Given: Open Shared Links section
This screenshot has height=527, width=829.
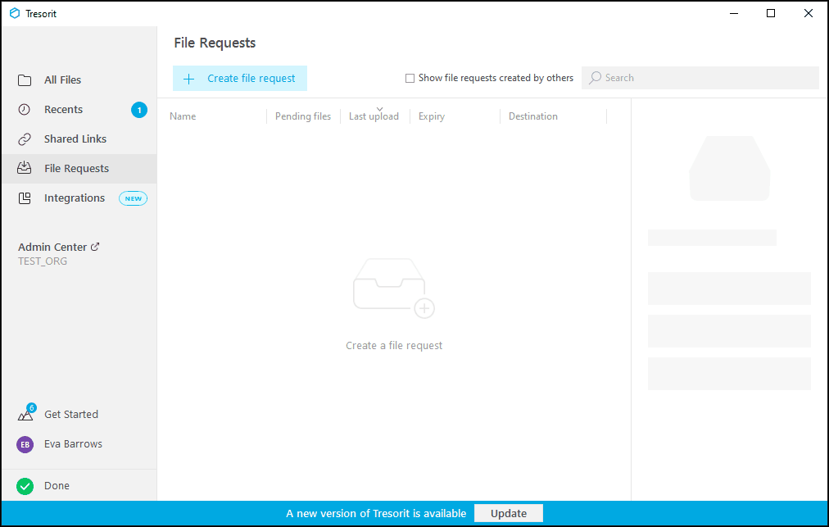Looking at the screenshot, I should tap(79, 139).
